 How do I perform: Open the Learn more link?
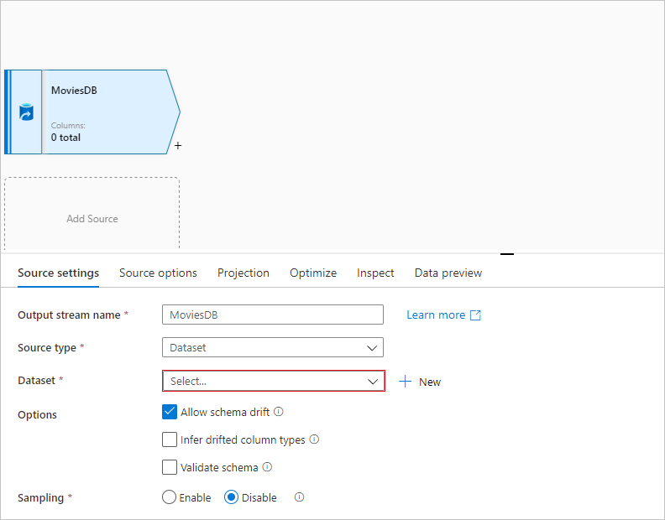coord(435,315)
